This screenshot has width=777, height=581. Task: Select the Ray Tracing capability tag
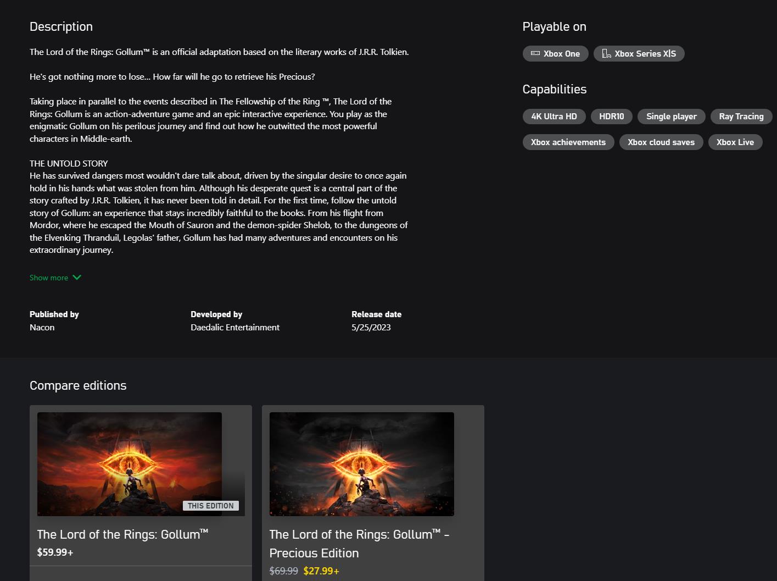click(741, 117)
